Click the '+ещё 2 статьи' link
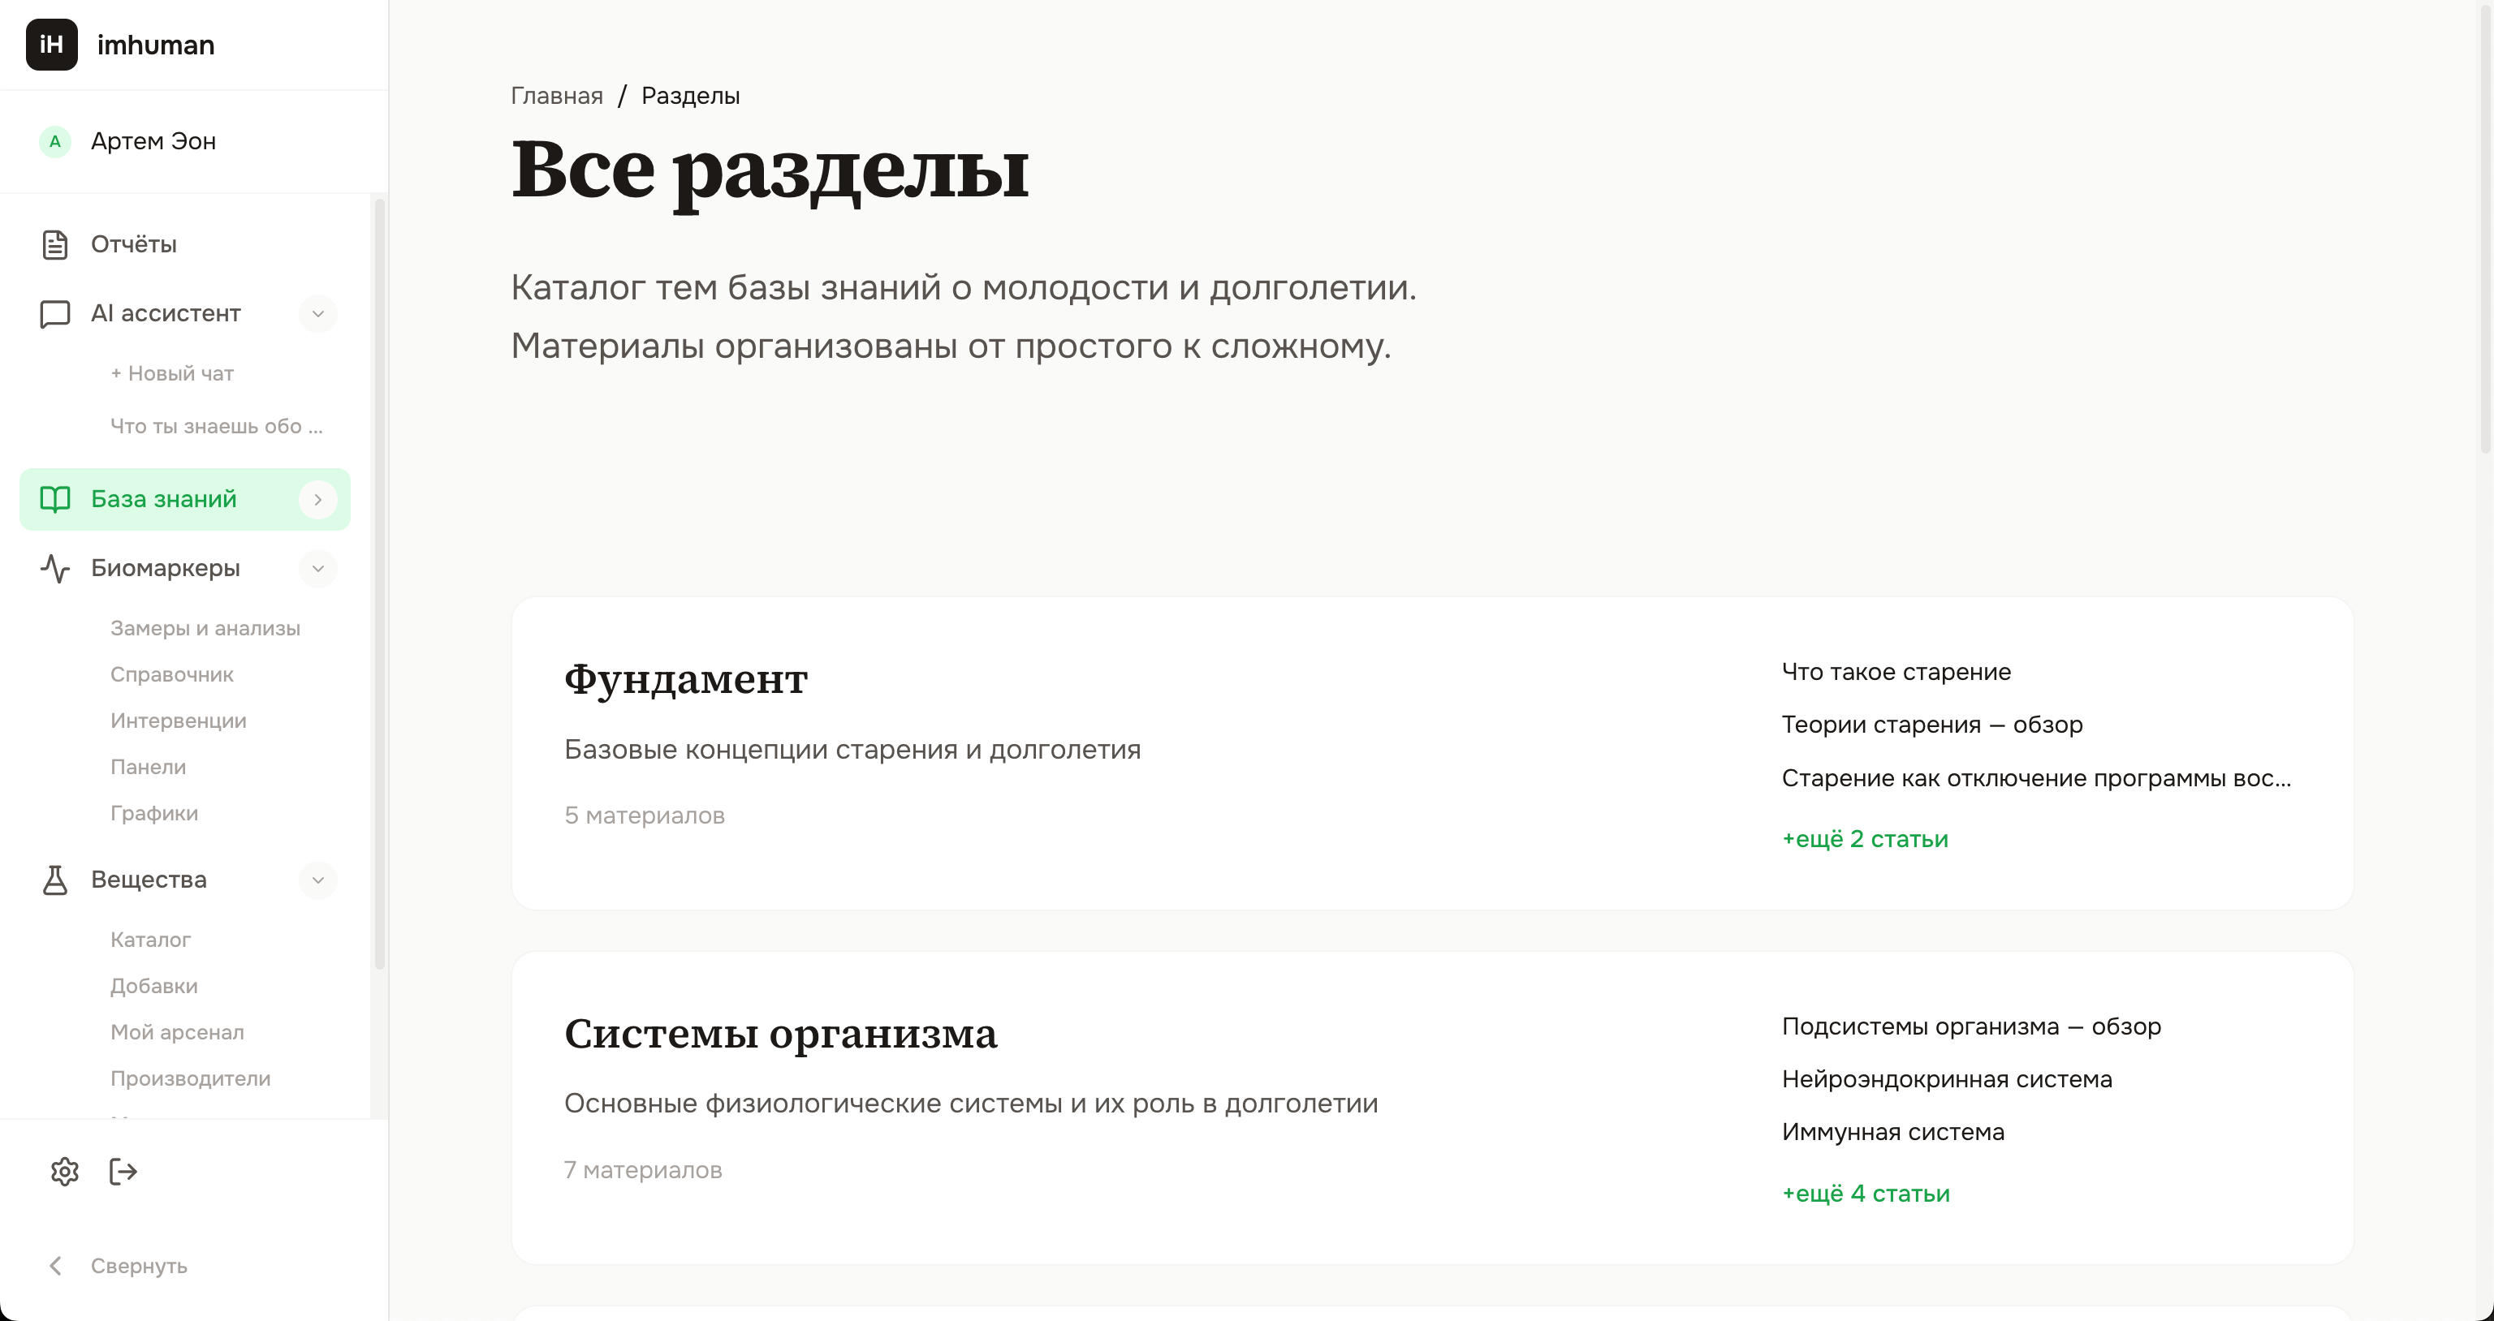2494x1321 pixels. click(1866, 839)
